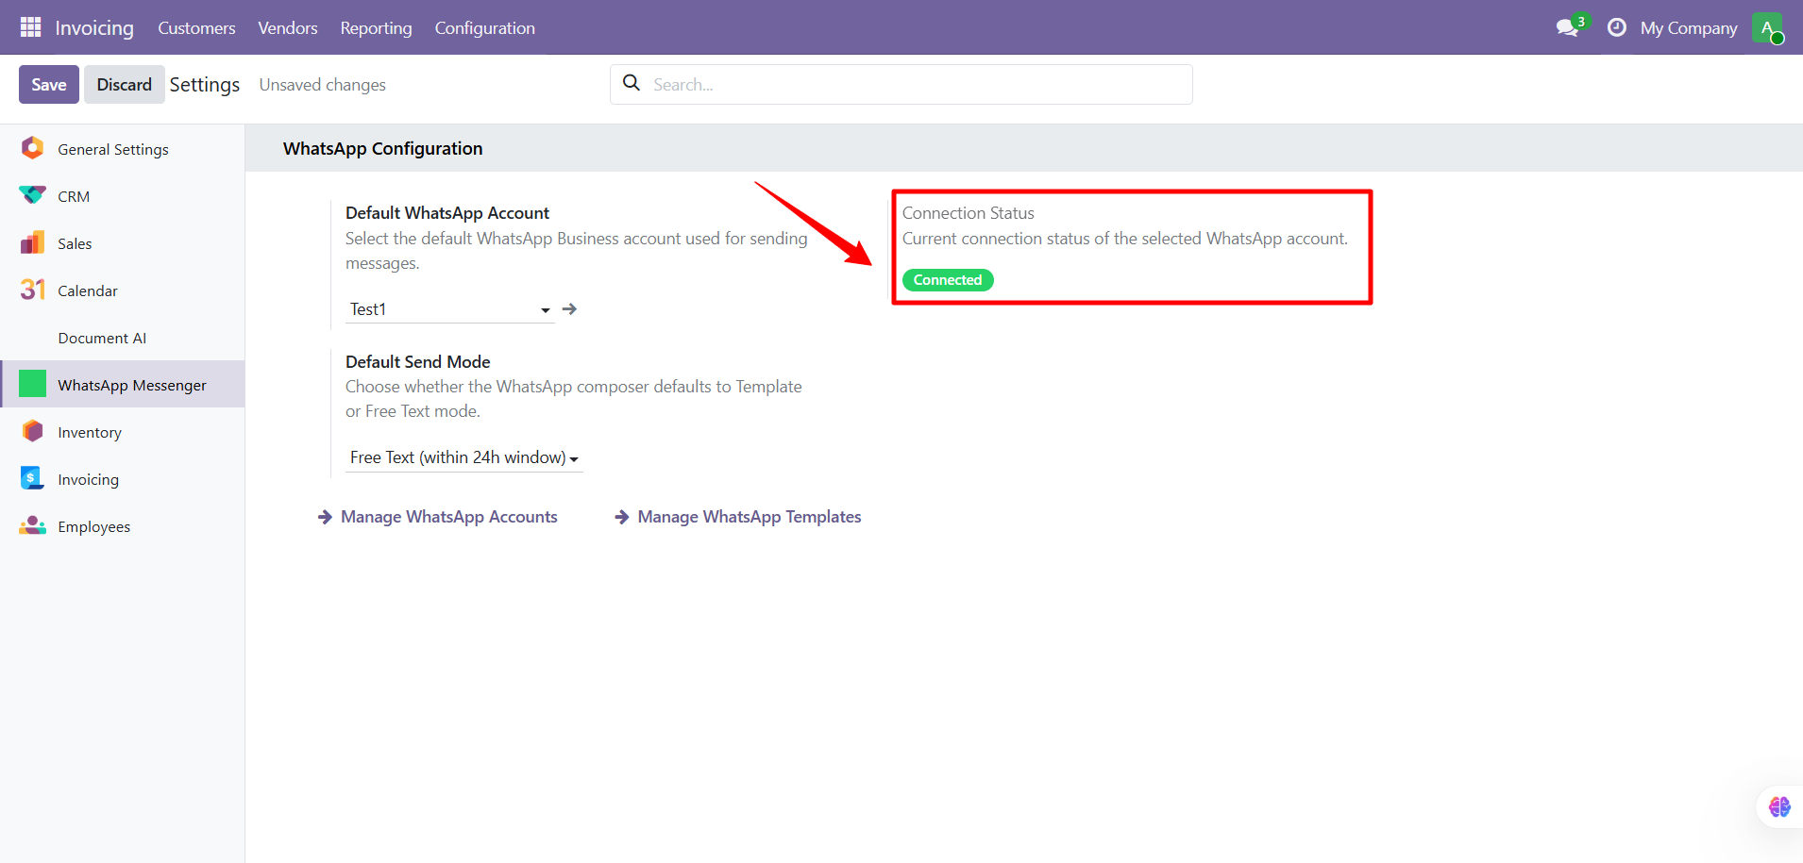Open the Configuration menu
Image resolution: width=1803 pixels, height=863 pixels.
click(484, 27)
